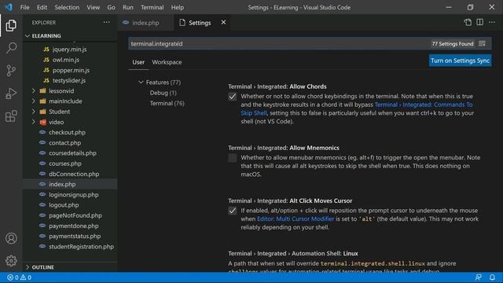
Task: Click '77 Settings Found' count label
Action: pos(453,44)
